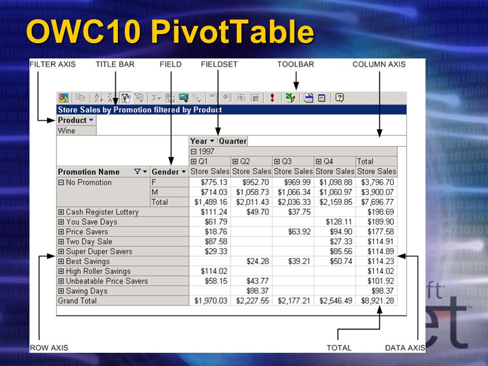Expand the Q3 quarter column
The image size is (488, 366).
pyautogui.click(x=277, y=161)
